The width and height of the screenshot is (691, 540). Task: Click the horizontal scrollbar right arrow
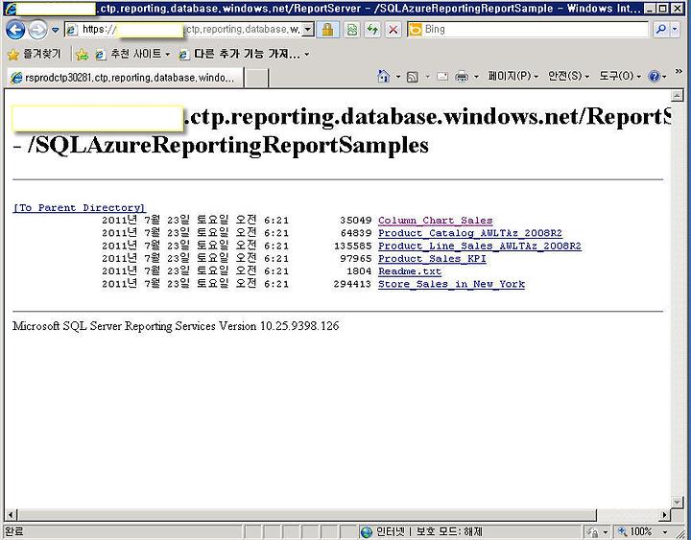point(664,514)
